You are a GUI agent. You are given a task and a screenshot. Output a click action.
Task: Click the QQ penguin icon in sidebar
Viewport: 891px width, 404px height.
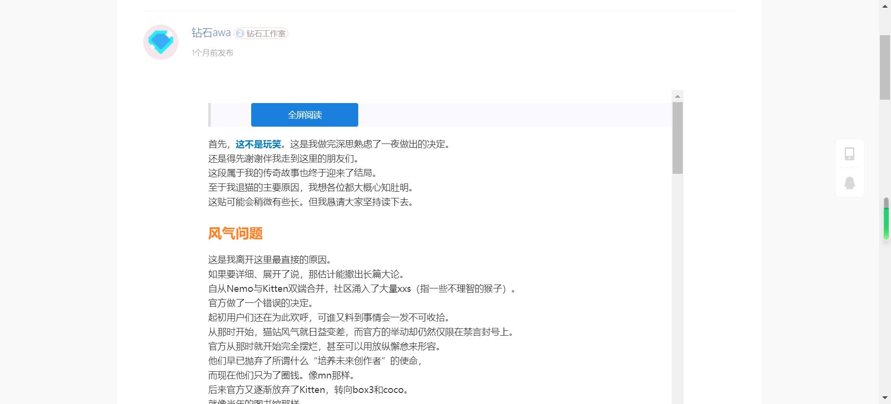(x=850, y=182)
